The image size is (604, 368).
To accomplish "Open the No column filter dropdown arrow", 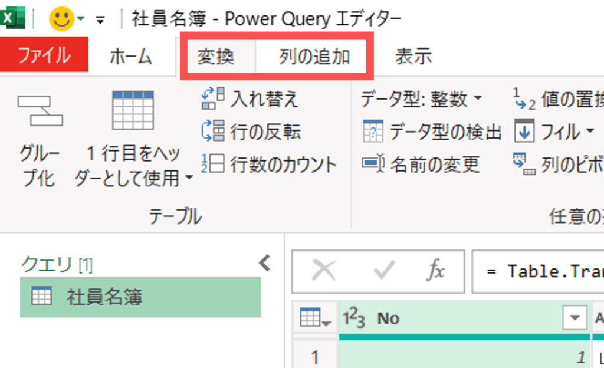I will coord(574,318).
